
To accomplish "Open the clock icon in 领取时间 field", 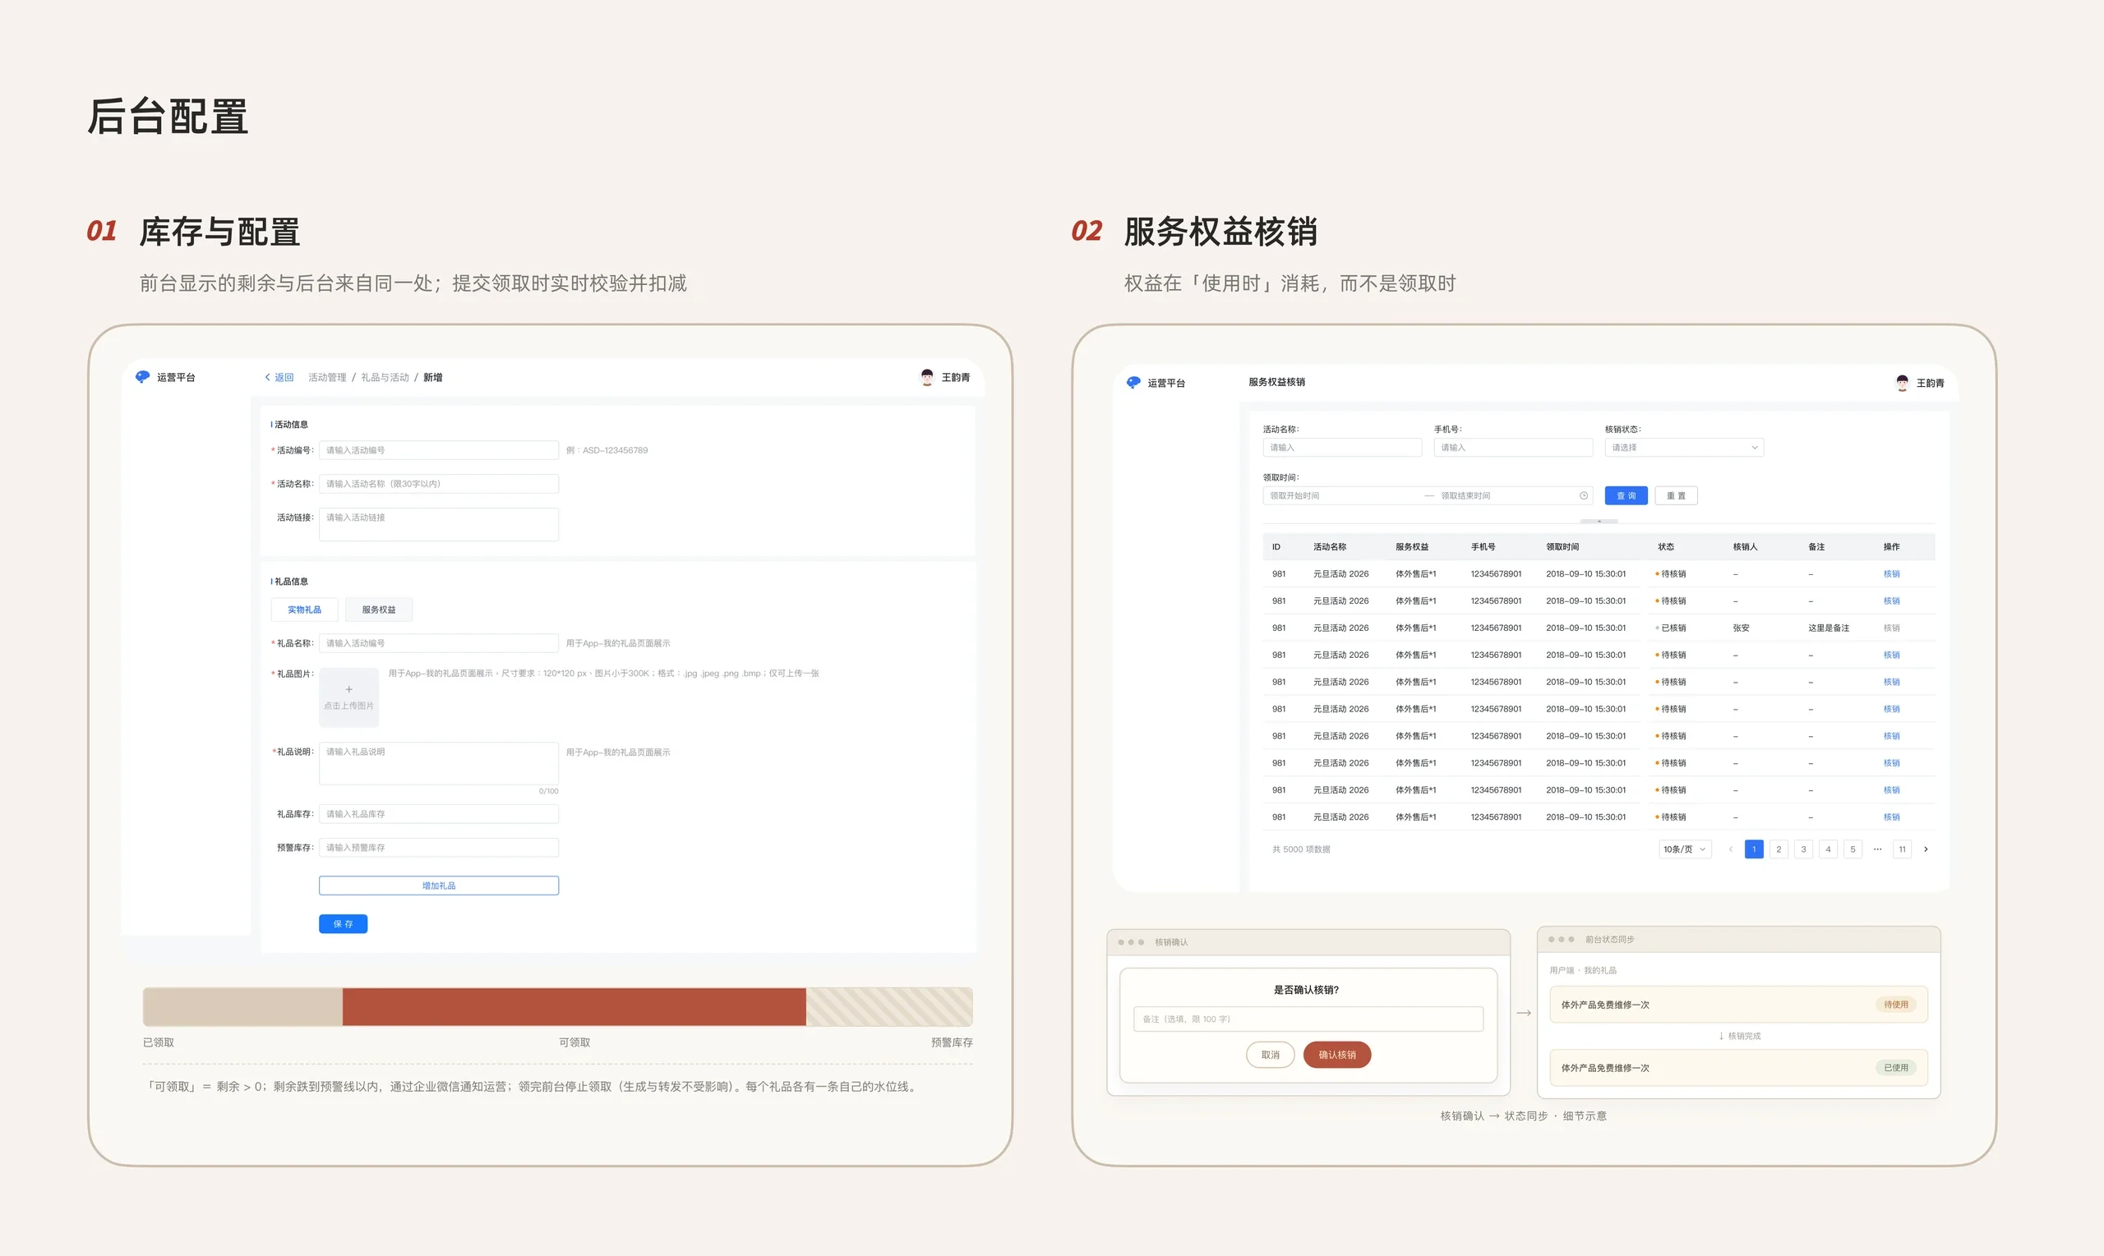I will tap(1583, 496).
